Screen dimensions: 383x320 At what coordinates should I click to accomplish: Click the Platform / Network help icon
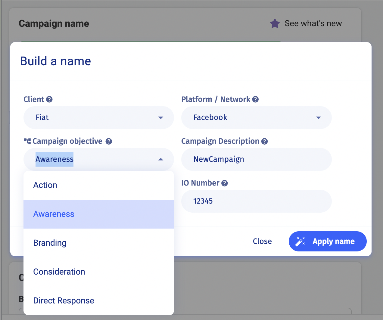(x=255, y=99)
